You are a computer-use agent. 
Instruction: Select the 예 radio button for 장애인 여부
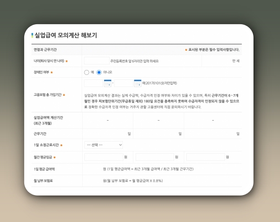(x=87, y=72)
